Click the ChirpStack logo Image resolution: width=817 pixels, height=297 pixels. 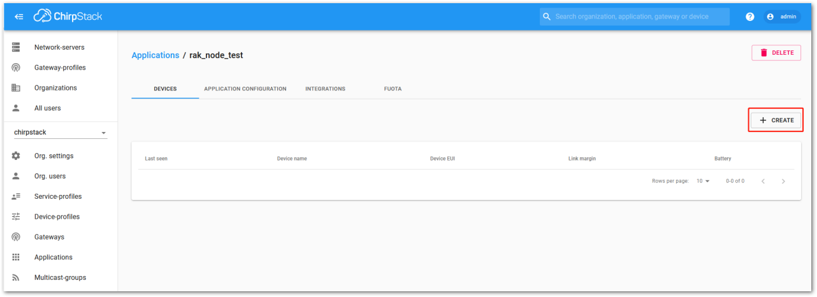click(x=68, y=17)
